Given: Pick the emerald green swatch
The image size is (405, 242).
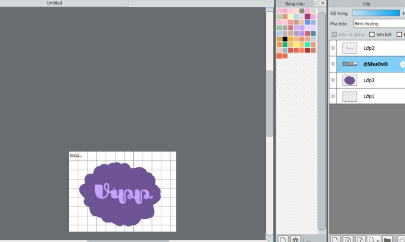Looking at the screenshot, I should pos(285,45).
